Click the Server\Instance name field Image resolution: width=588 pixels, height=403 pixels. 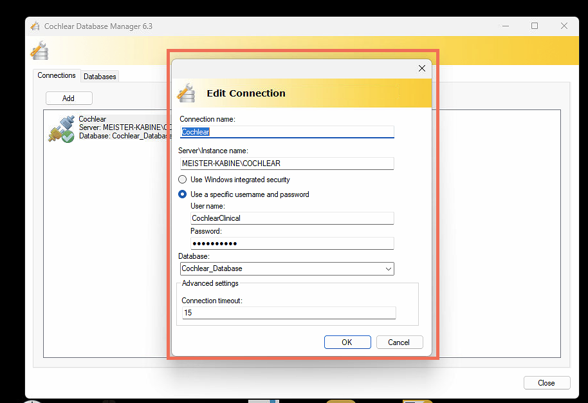pos(286,164)
